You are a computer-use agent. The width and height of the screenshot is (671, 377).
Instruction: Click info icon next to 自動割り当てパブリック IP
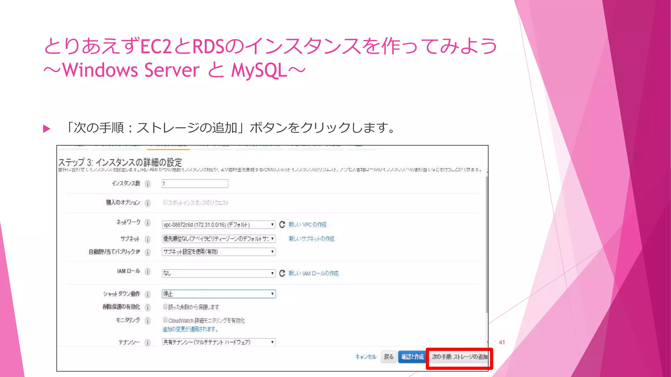(148, 252)
